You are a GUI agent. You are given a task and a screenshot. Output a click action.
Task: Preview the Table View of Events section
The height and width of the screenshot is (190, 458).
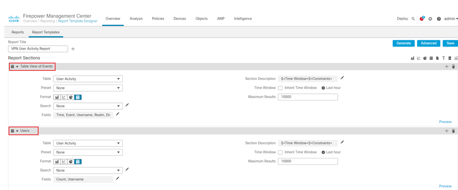[445, 122]
